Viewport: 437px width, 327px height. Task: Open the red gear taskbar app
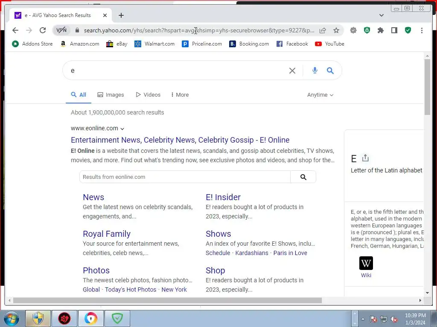64,318
